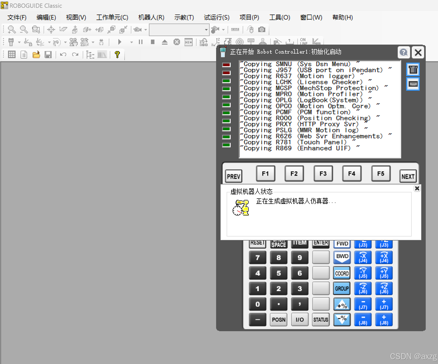The image size is (438, 364).
Task: Expand the teach pendant dropdown arrow
Action: click(x=19, y=42)
